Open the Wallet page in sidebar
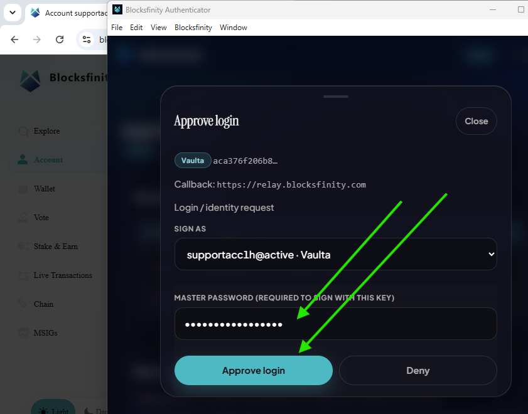Image resolution: width=528 pixels, height=414 pixels. coord(45,189)
